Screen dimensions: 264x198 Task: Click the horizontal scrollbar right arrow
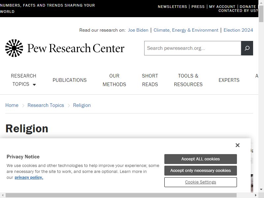[255, 195]
